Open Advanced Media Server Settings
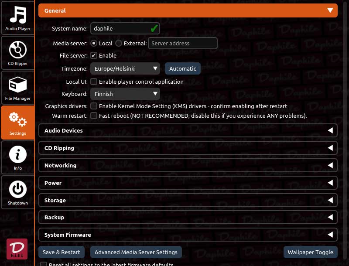This screenshot has width=349, height=266. pyautogui.click(x=136, y=252)
